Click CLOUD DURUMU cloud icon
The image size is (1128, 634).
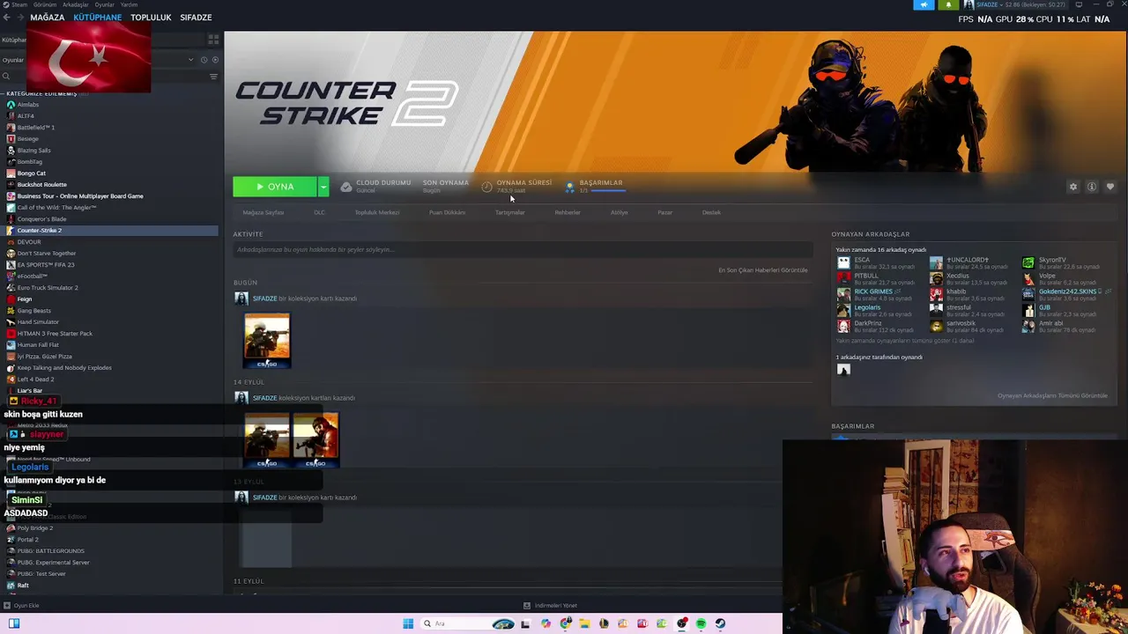coord(346,187)
